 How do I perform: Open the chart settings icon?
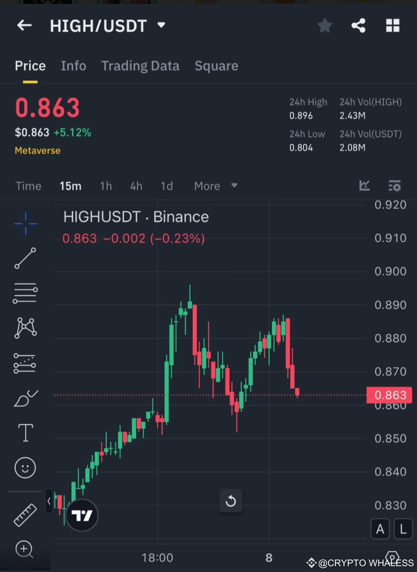pos(395,186)
